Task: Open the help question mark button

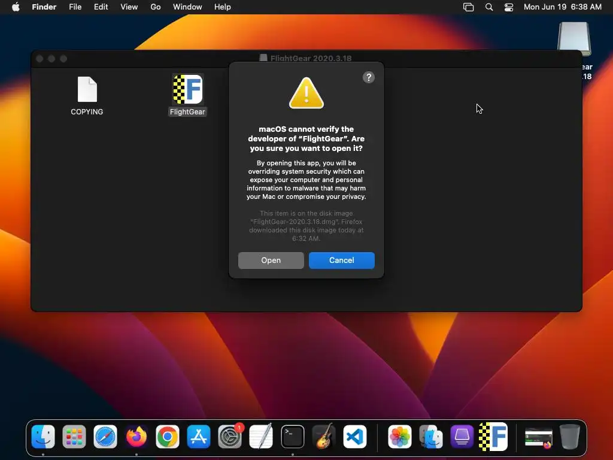Action: (x=368, y=77)
